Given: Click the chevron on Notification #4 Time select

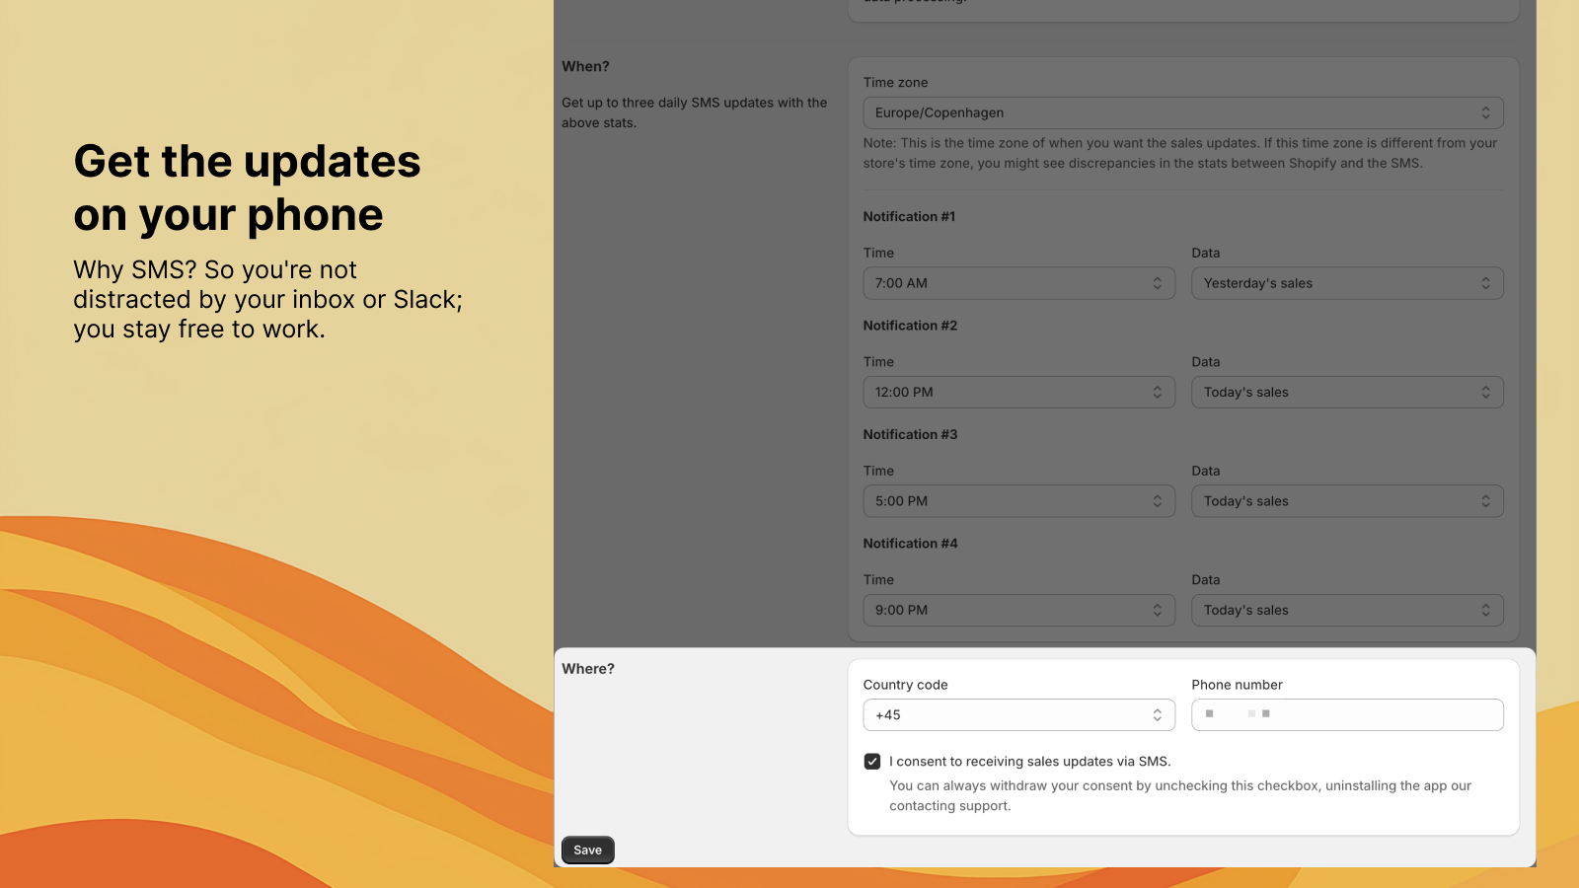Looking at the screenshot, I should [1158, 610].
